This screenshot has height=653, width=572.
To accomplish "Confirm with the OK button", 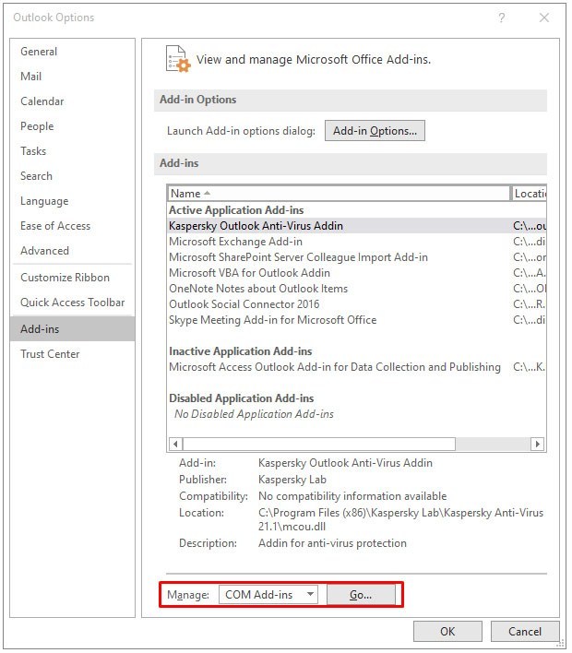I will (447, 632).
